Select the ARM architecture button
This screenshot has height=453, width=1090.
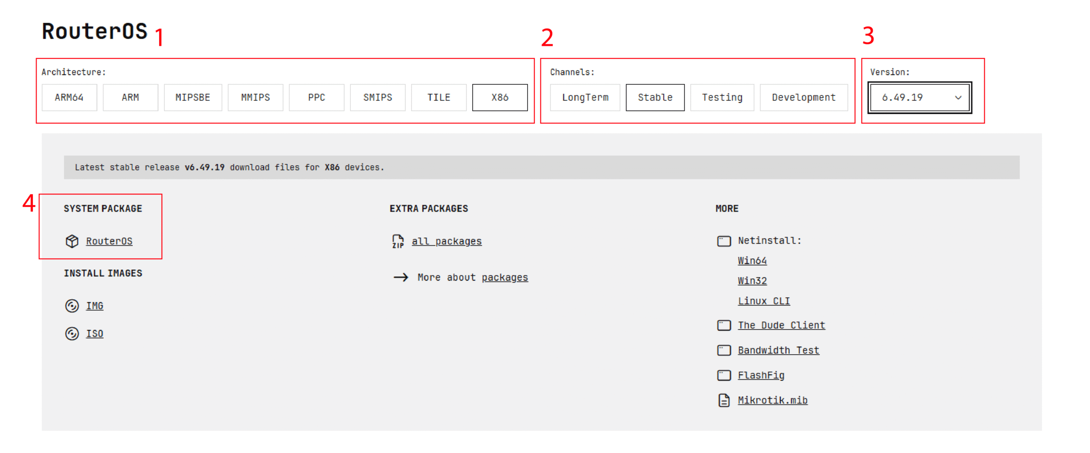coord(130,97)
